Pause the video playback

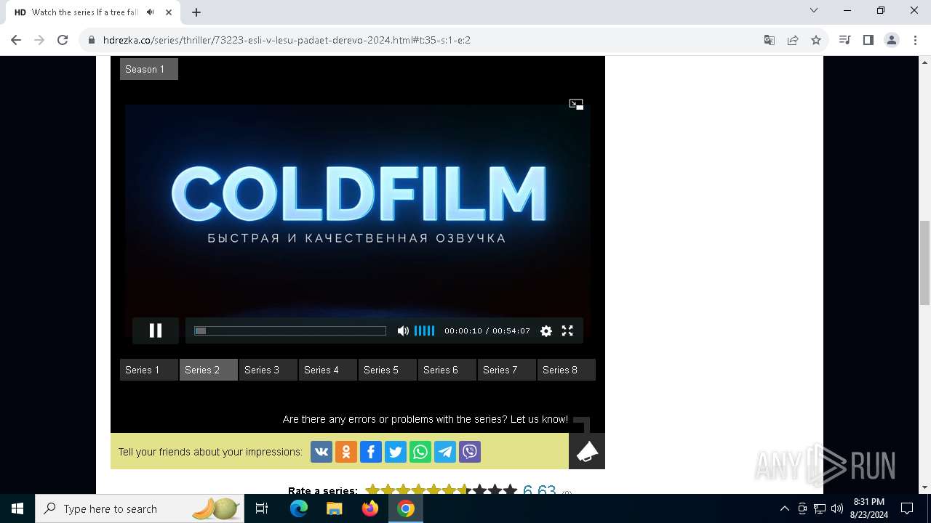pos(156,331)
